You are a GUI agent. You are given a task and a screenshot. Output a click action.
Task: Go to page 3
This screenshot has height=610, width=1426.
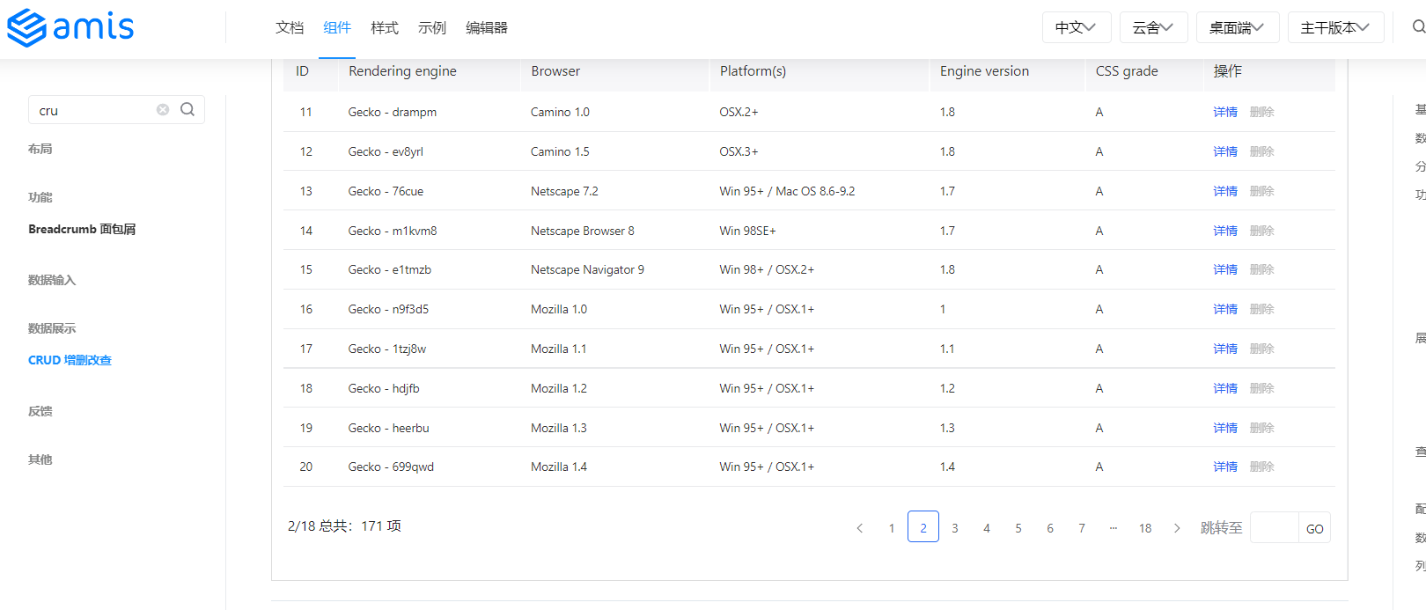[955, 528]
